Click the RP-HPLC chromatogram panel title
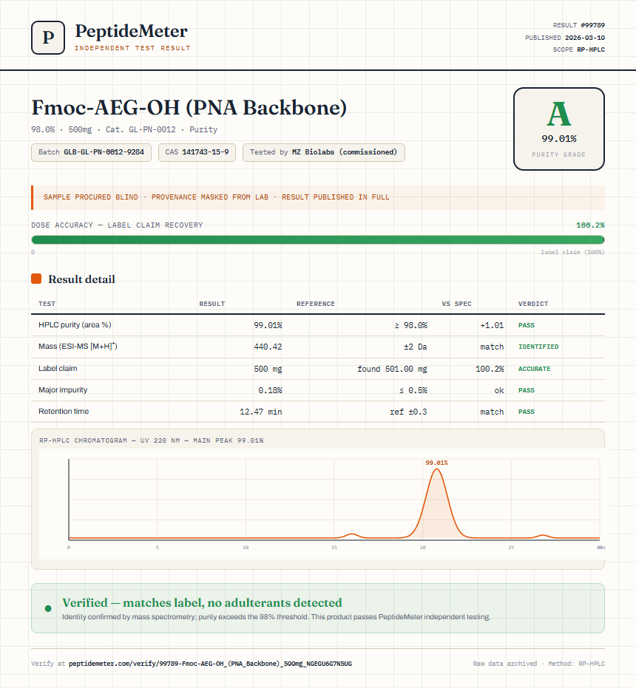This screenshot has height=688, width=636. [151, 440]
